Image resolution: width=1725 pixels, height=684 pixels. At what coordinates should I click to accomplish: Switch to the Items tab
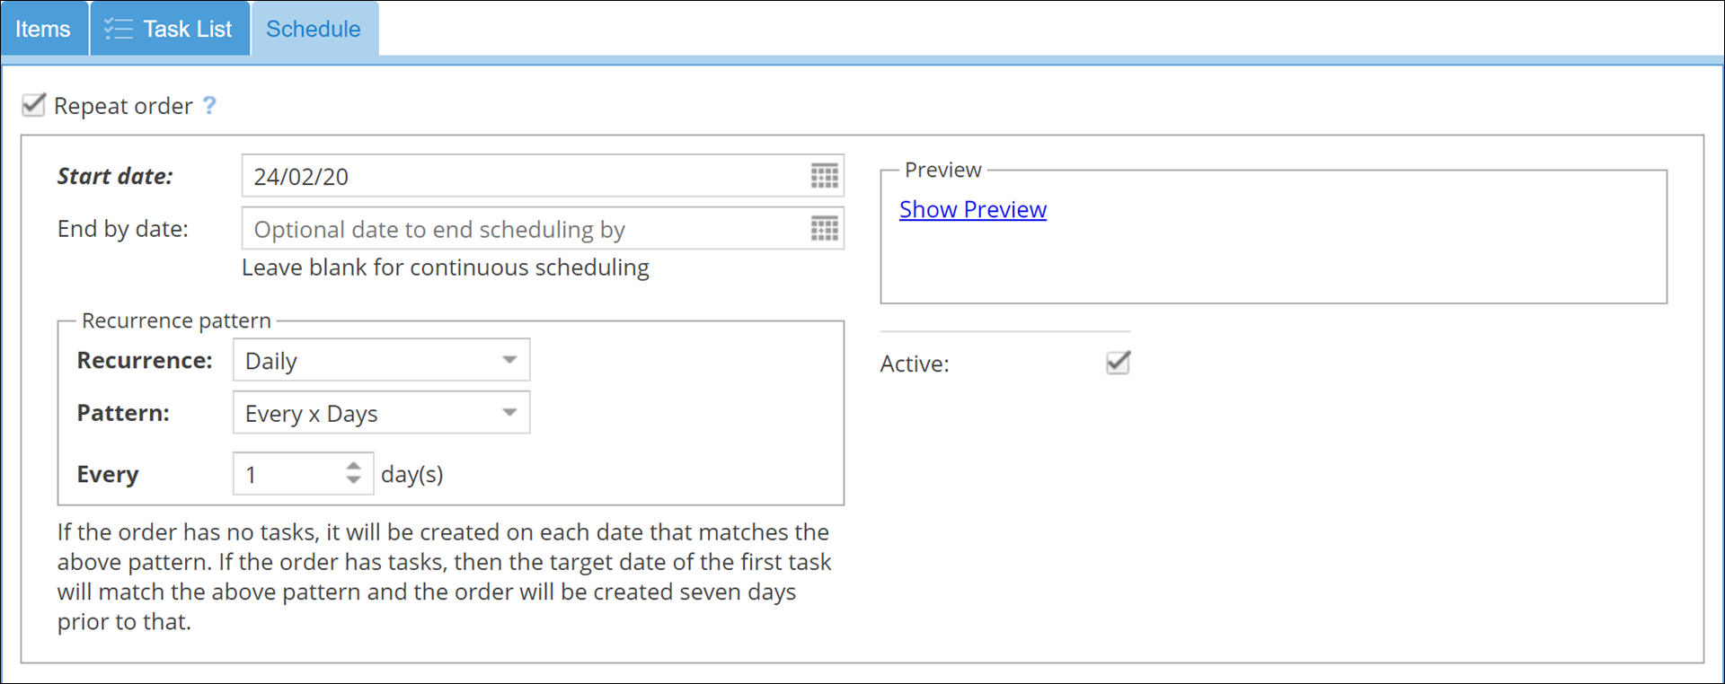tap(43, 29)
